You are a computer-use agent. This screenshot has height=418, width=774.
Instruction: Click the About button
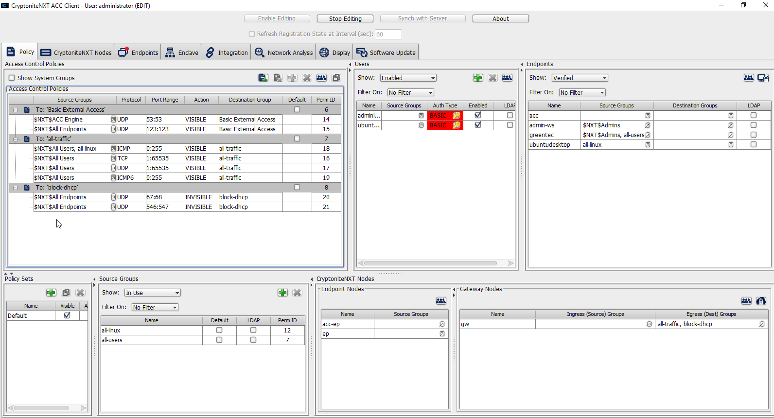tap(501, 18)
